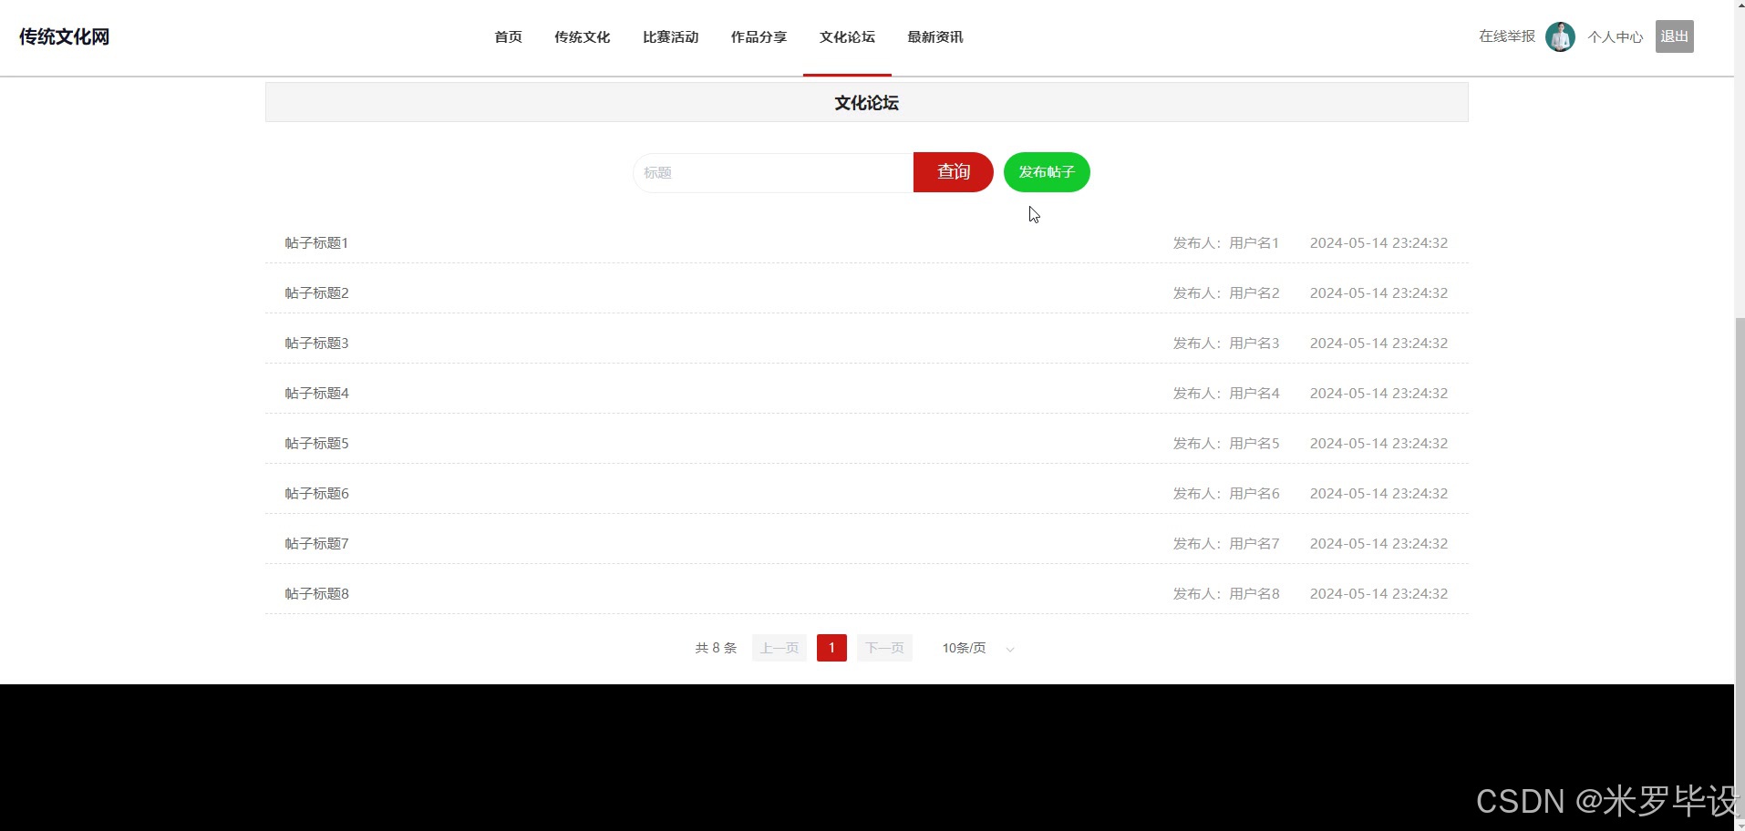Expand the chevron next to 10条/页

coord(1009,650)
